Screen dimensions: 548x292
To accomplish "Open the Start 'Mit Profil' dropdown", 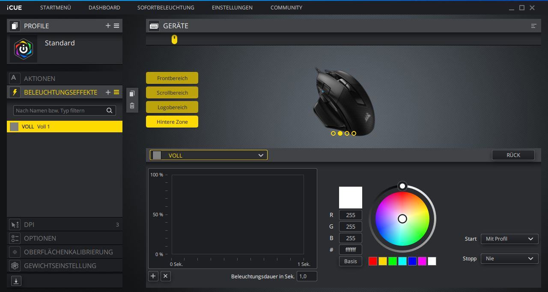I will pyautogui.click(x=509, y=239).
